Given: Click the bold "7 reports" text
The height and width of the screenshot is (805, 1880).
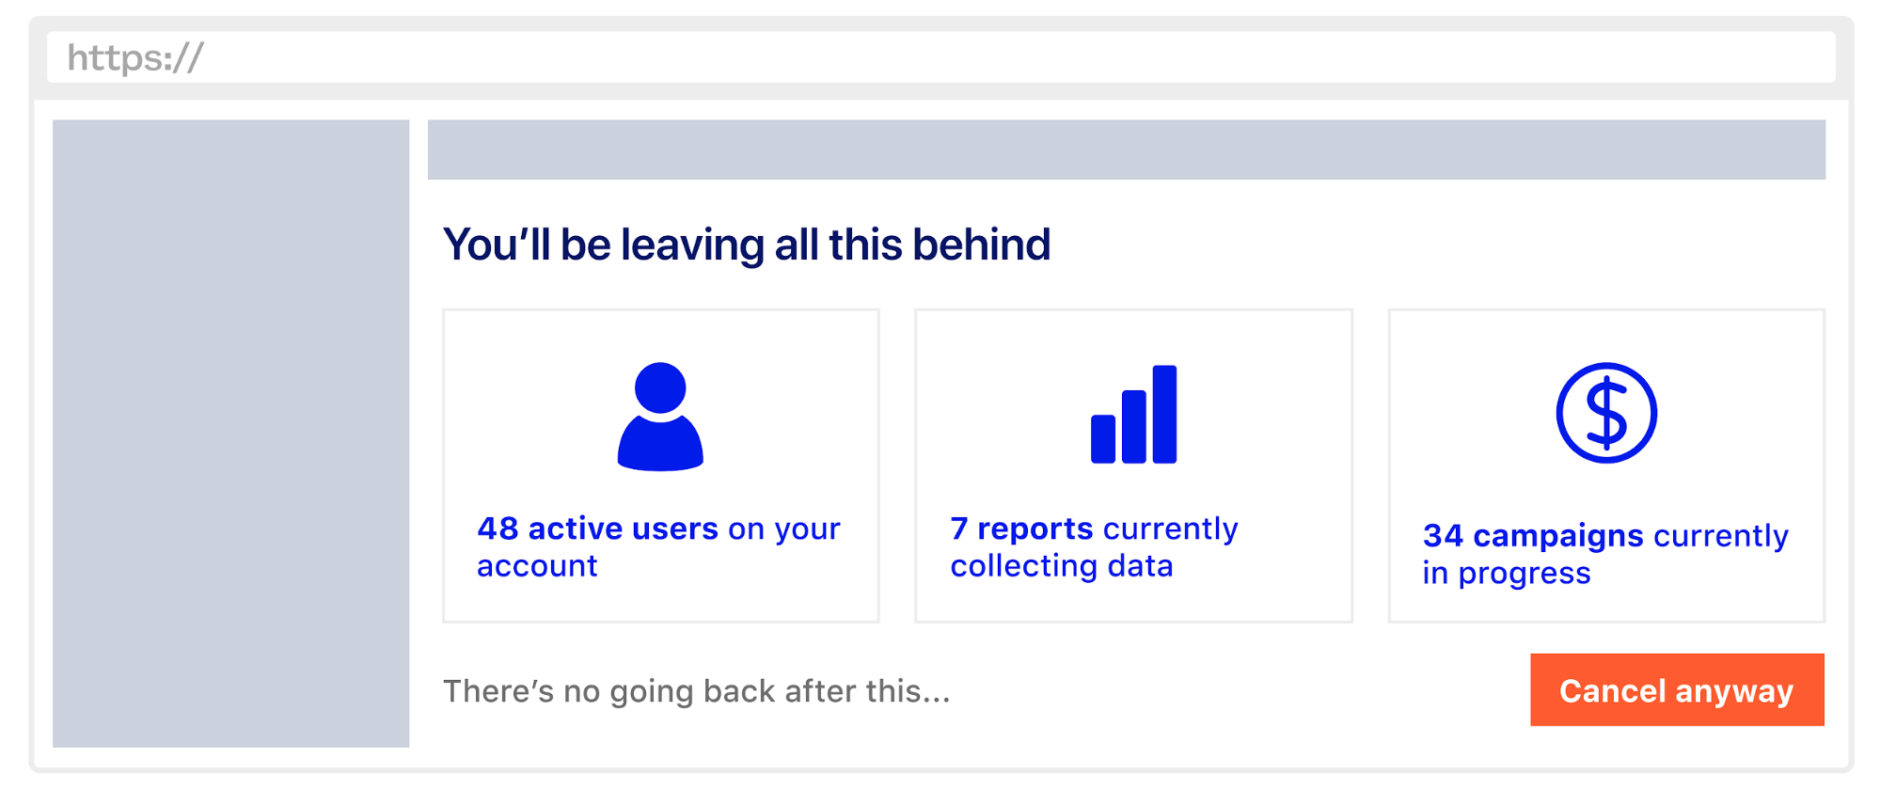Looking at the screenshot, I should pos(1021,529).
